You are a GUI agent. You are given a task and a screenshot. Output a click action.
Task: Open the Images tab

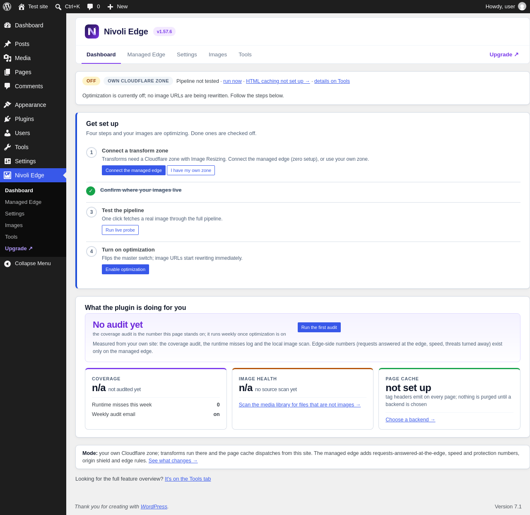pyautogui.click(x=218, y=55)
